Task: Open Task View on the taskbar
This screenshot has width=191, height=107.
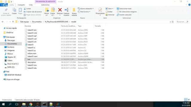Action: coord(17,104)
